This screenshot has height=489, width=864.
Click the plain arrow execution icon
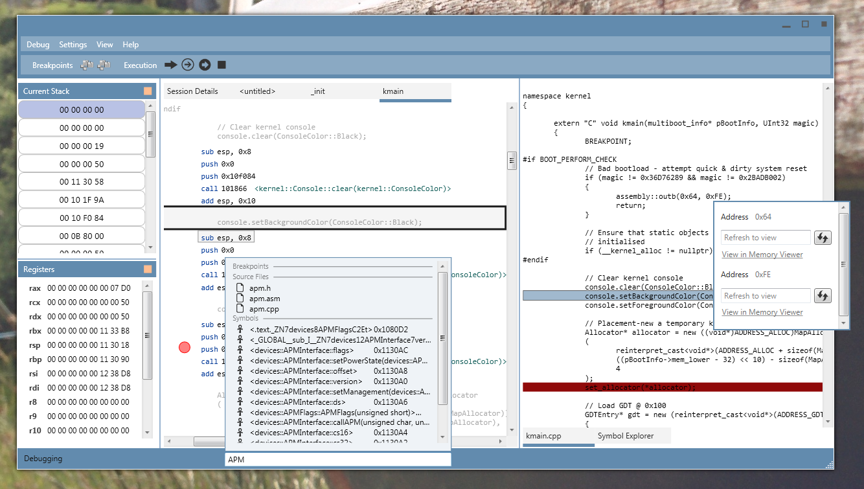(x=170, y=65)
